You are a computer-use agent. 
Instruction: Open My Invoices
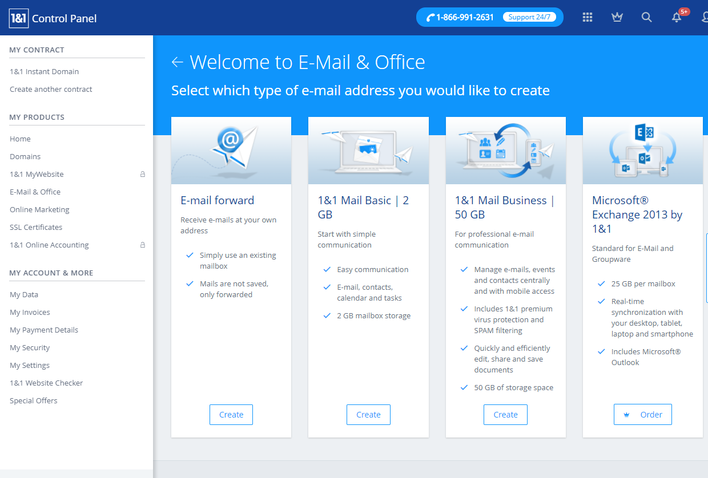[x=30, y=313]
